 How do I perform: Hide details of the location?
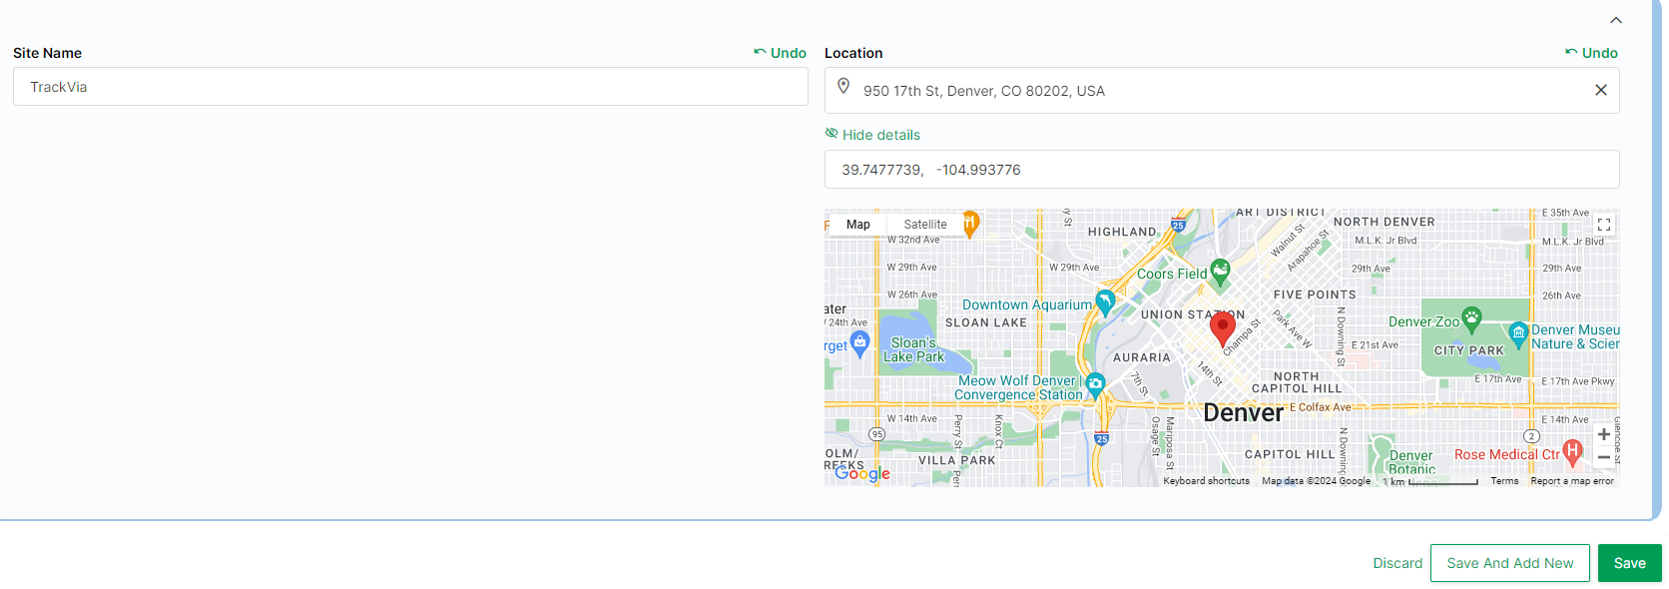click(872, 135)
